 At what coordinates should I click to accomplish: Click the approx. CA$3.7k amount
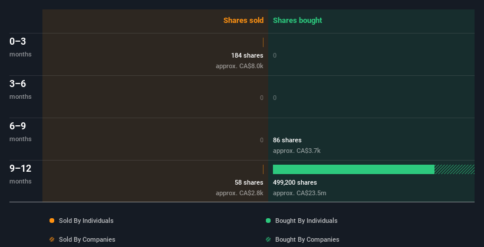coord(297,151)
